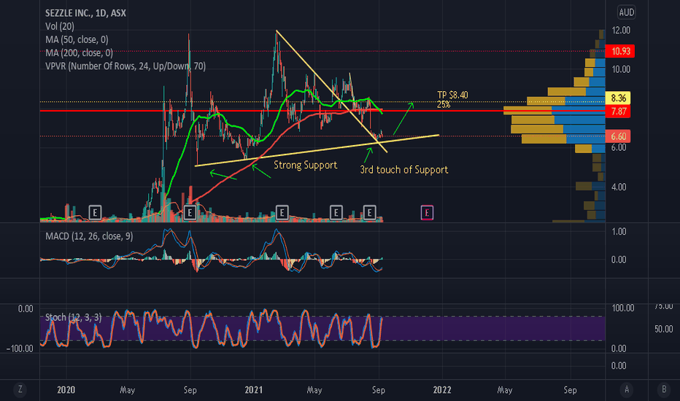Viewport: 680px width, 401px height.
Task: Open the earnings E marker after 2021 label
Action: [282, 212]
